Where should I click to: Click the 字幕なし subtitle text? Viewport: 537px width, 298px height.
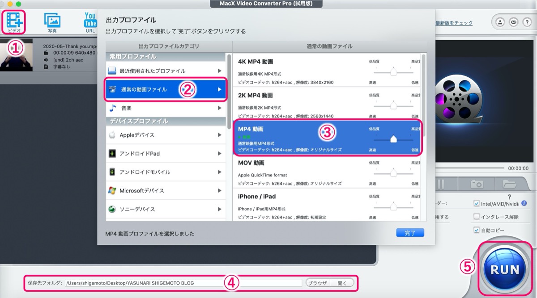63,67
